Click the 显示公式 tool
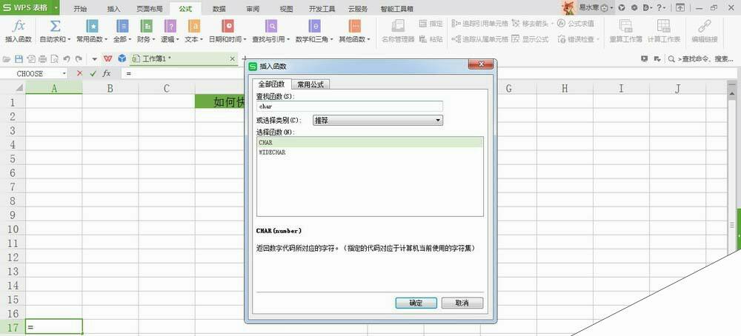The width and height of the screenshot is (741, 336). pyautogui.click(x=530, y=39)
